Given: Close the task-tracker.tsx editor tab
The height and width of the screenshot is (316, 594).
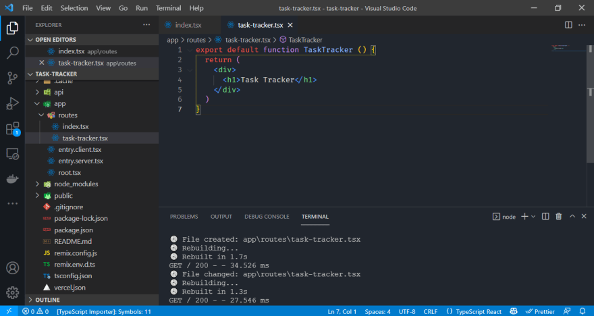Looking at the screenshot, I should point(290,25).
